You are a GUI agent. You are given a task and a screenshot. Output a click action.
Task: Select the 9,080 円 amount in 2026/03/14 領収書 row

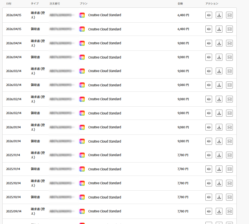point(183,85)
